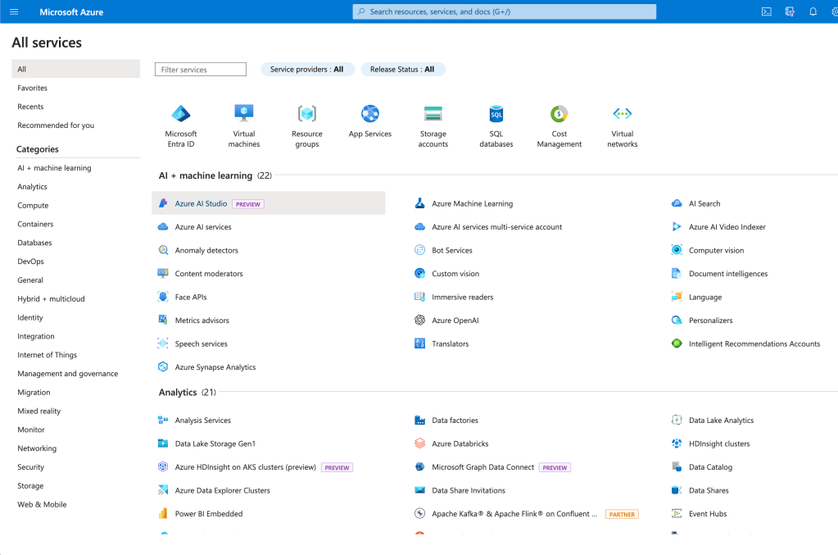Open Virtual machines shortcut icon
The height and width of the screenshot is (555, 838).
(244, 113)
